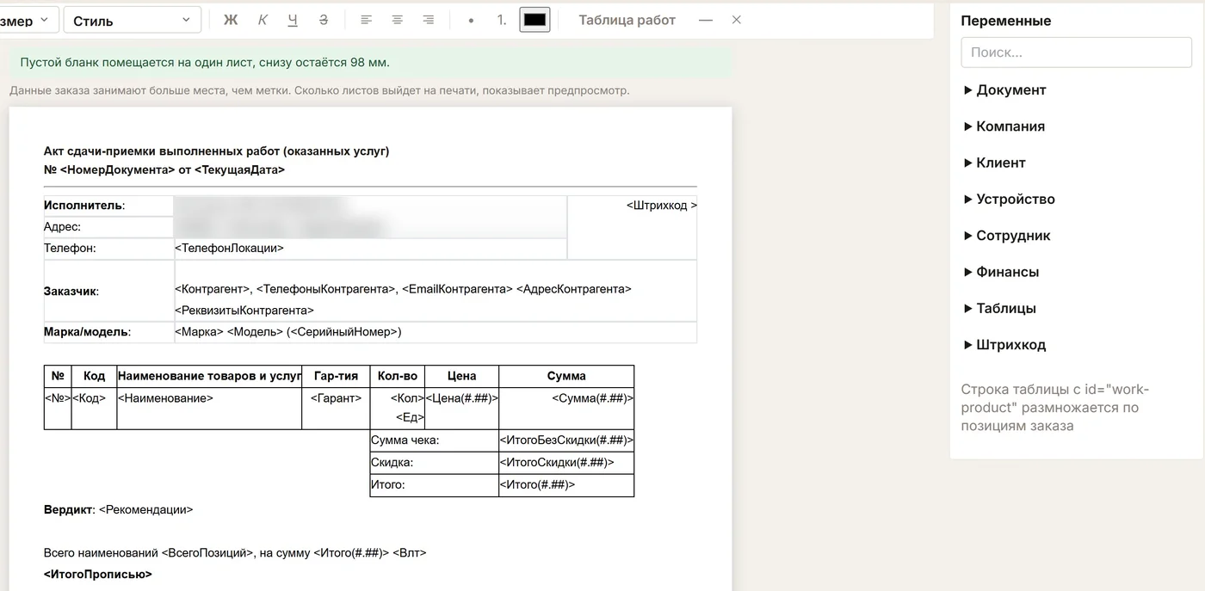The image size is (1205, 591).
Task: Open the black text color picker
Action: [x=535, y=20]
